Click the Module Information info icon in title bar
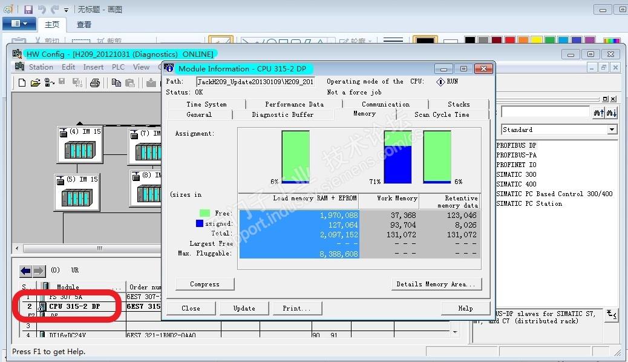 (169, 68)
